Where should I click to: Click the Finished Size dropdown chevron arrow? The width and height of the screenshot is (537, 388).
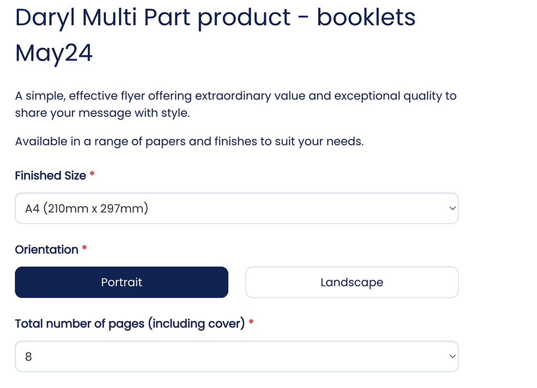[x=452, y=208]
